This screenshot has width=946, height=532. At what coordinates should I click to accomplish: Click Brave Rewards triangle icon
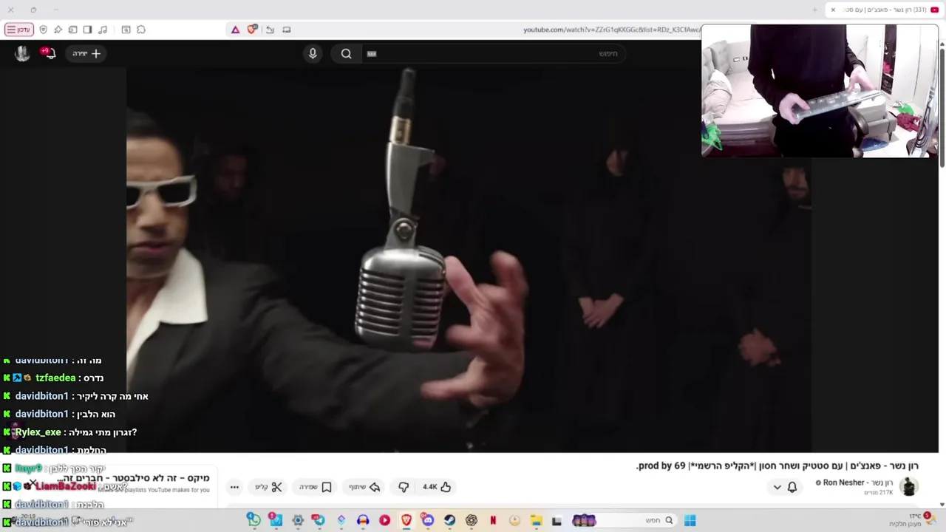(235, 30)
